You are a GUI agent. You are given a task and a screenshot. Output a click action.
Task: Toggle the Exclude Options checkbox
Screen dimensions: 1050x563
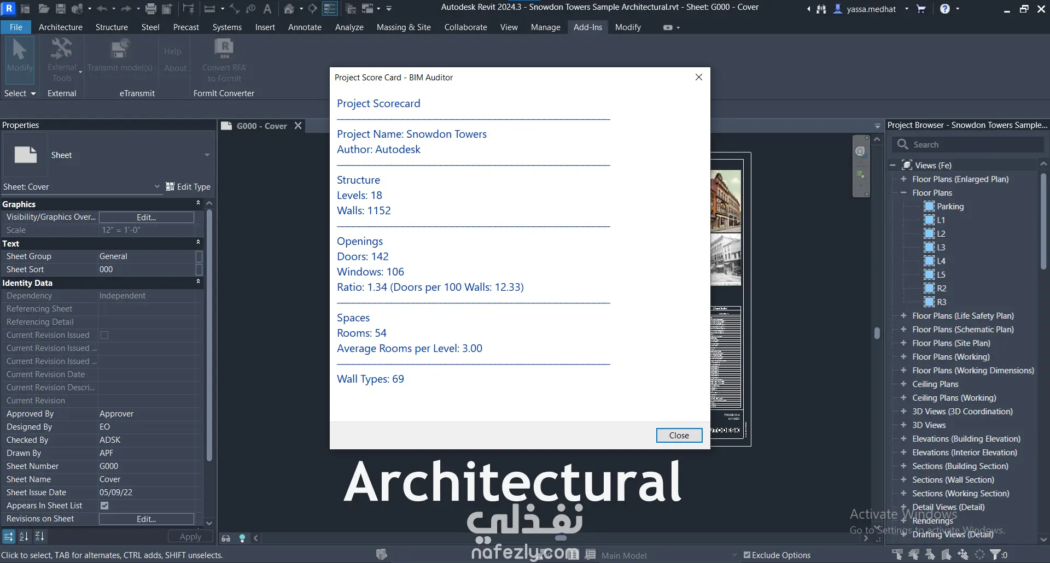click(747, 555)
